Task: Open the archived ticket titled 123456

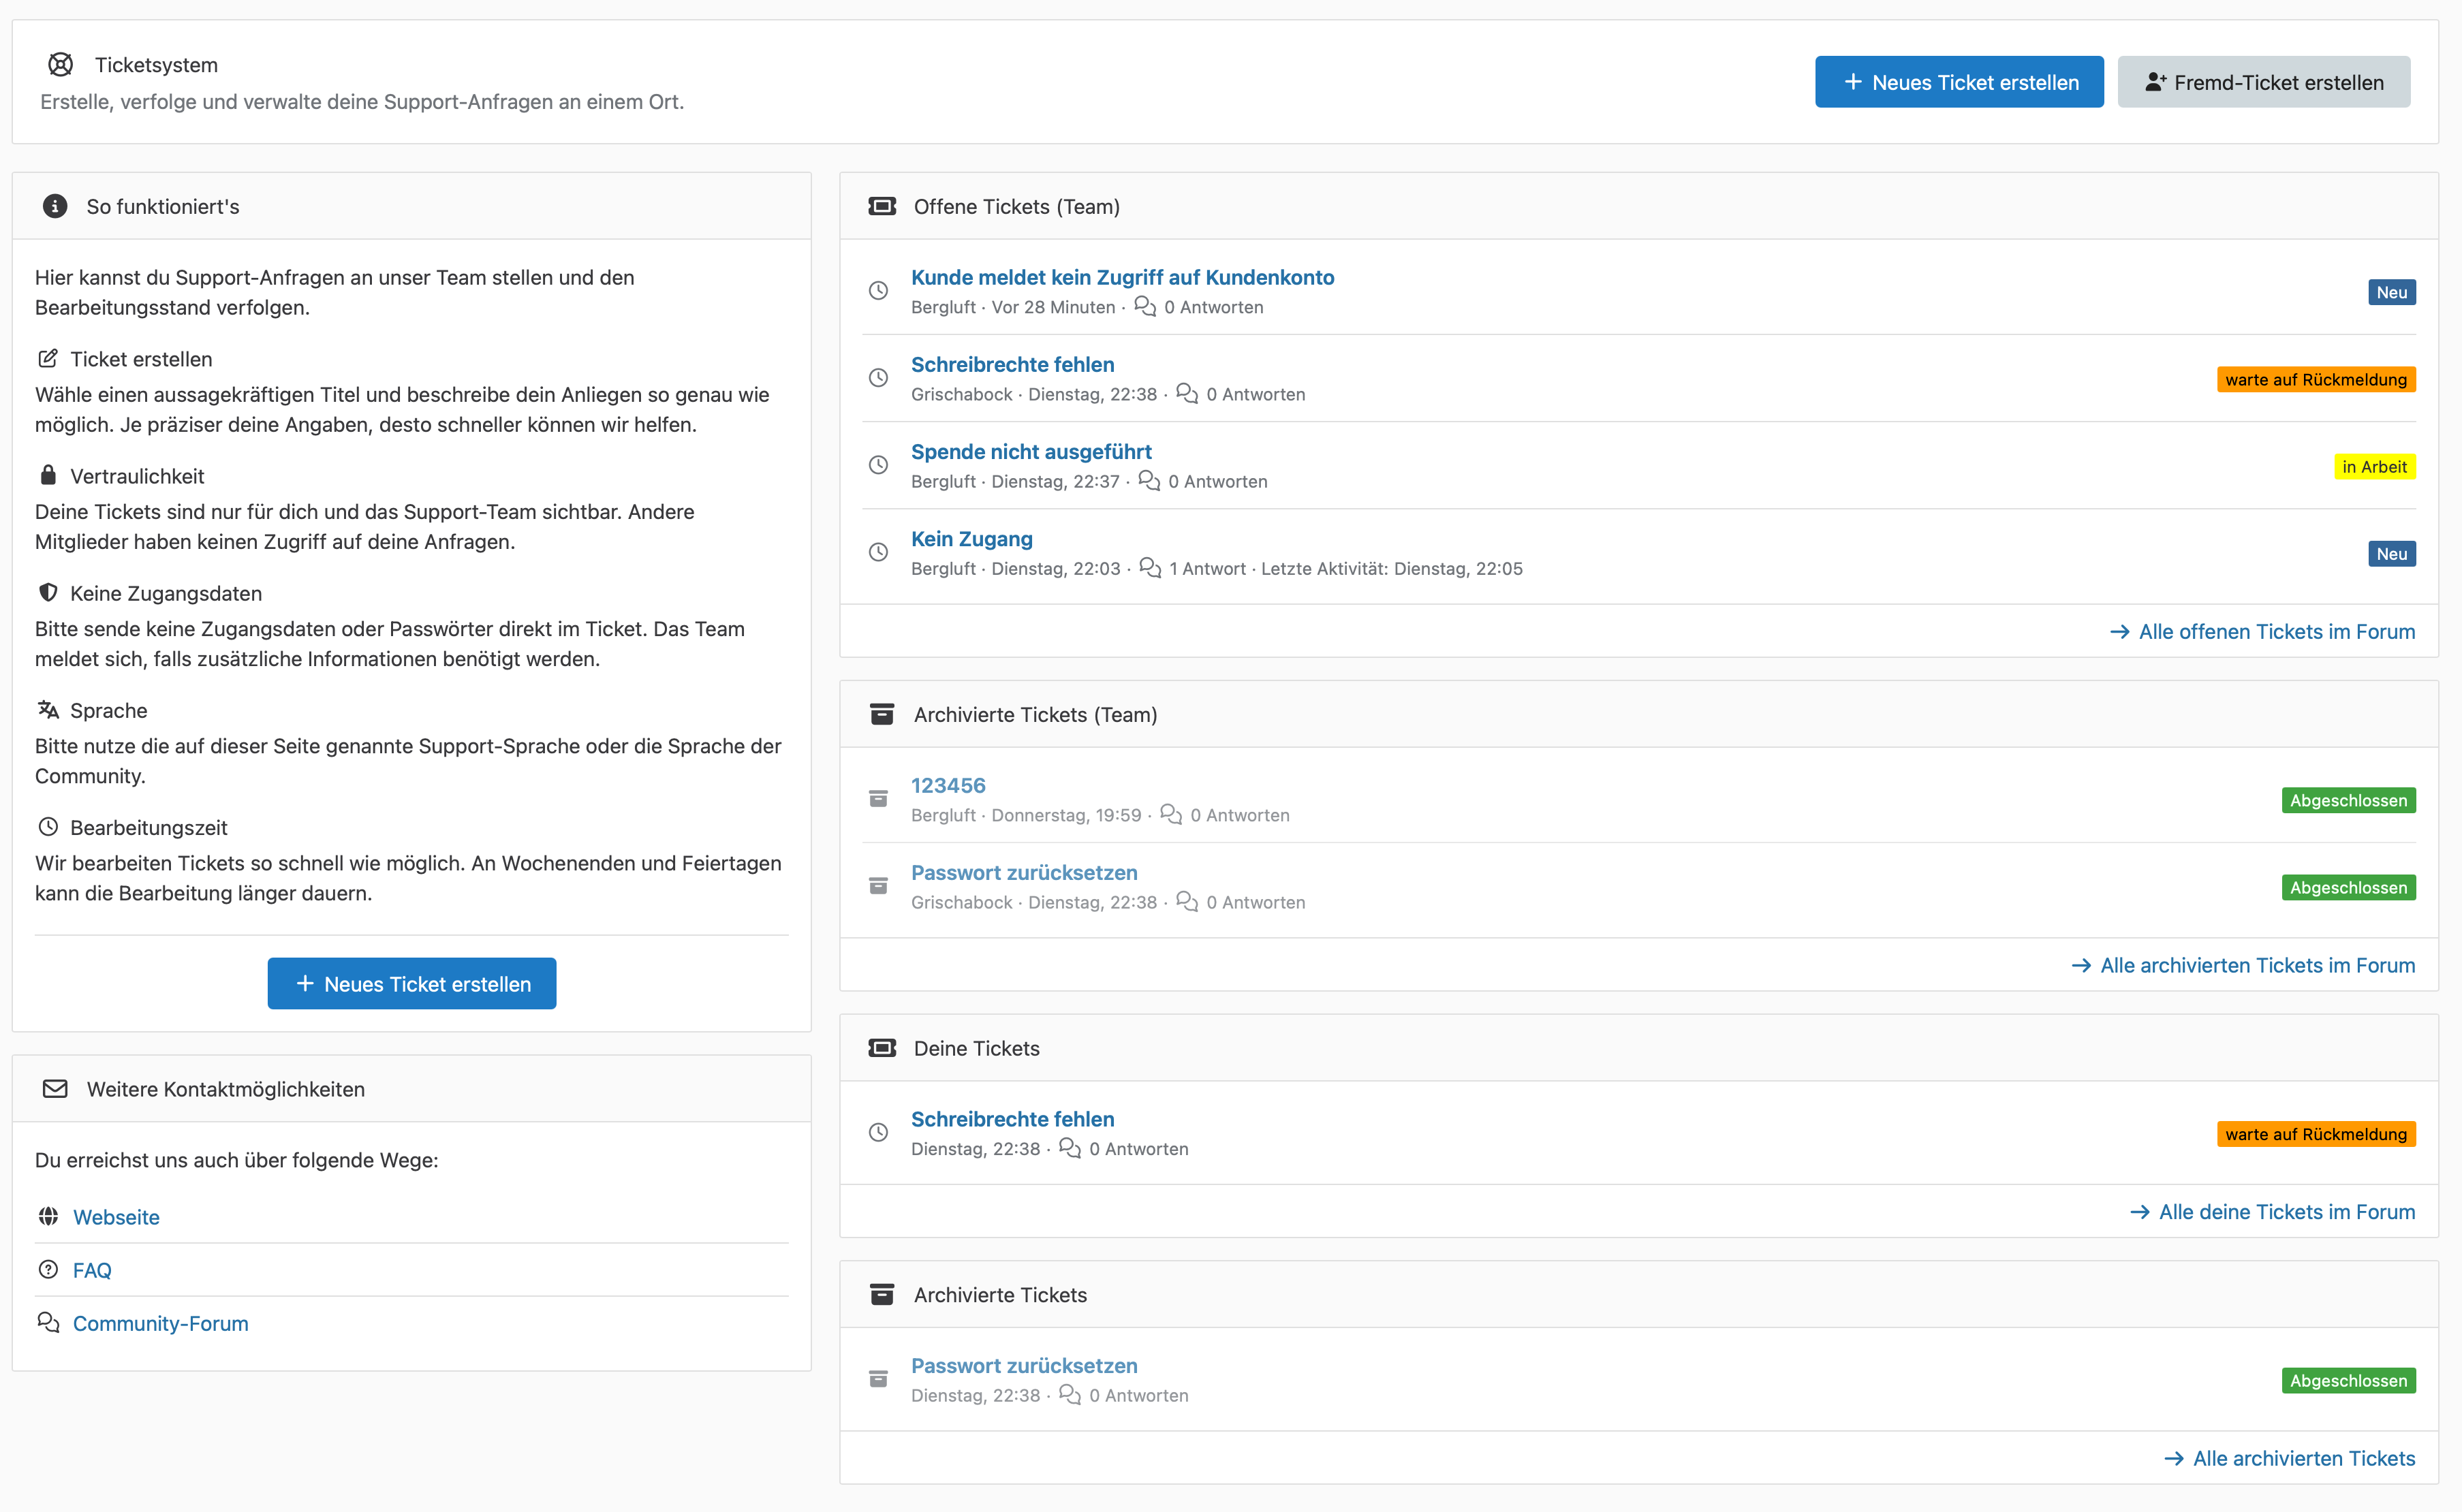Action: coord(948,785)
